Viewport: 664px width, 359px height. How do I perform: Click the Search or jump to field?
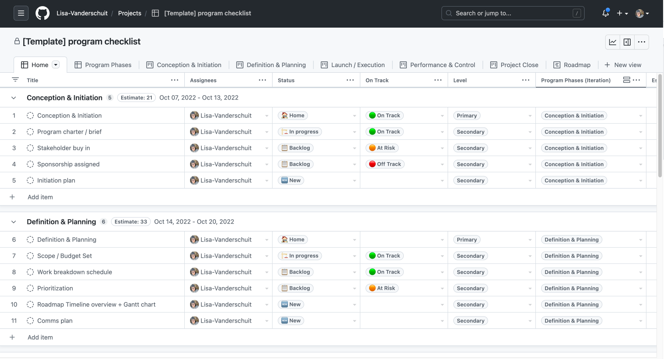513,13
